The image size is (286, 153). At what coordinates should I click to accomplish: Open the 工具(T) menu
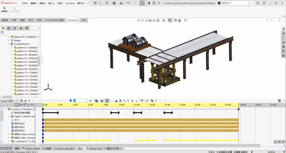coord(60,3)
